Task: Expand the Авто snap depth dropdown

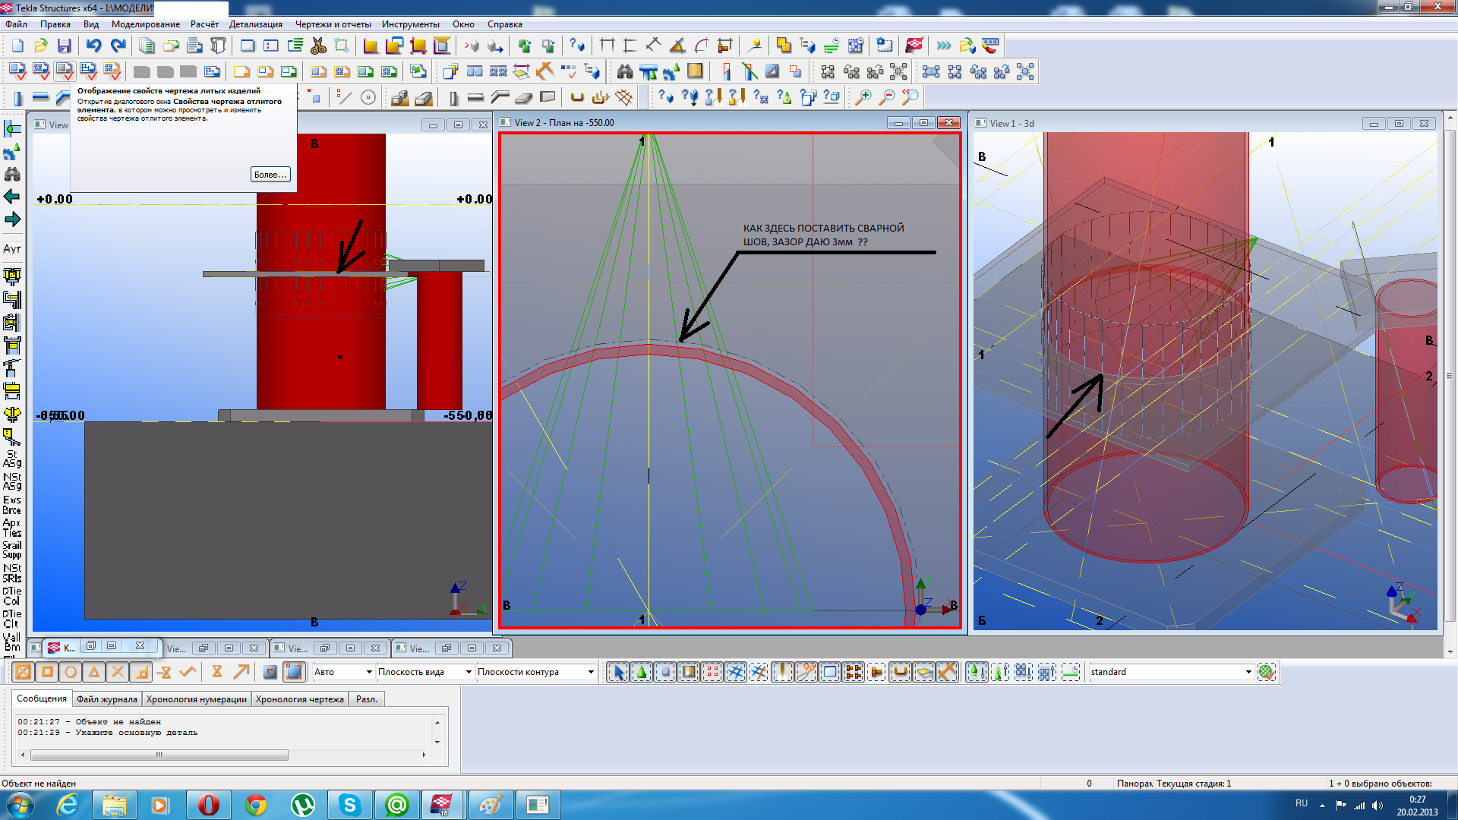Action: pos(369,672)
